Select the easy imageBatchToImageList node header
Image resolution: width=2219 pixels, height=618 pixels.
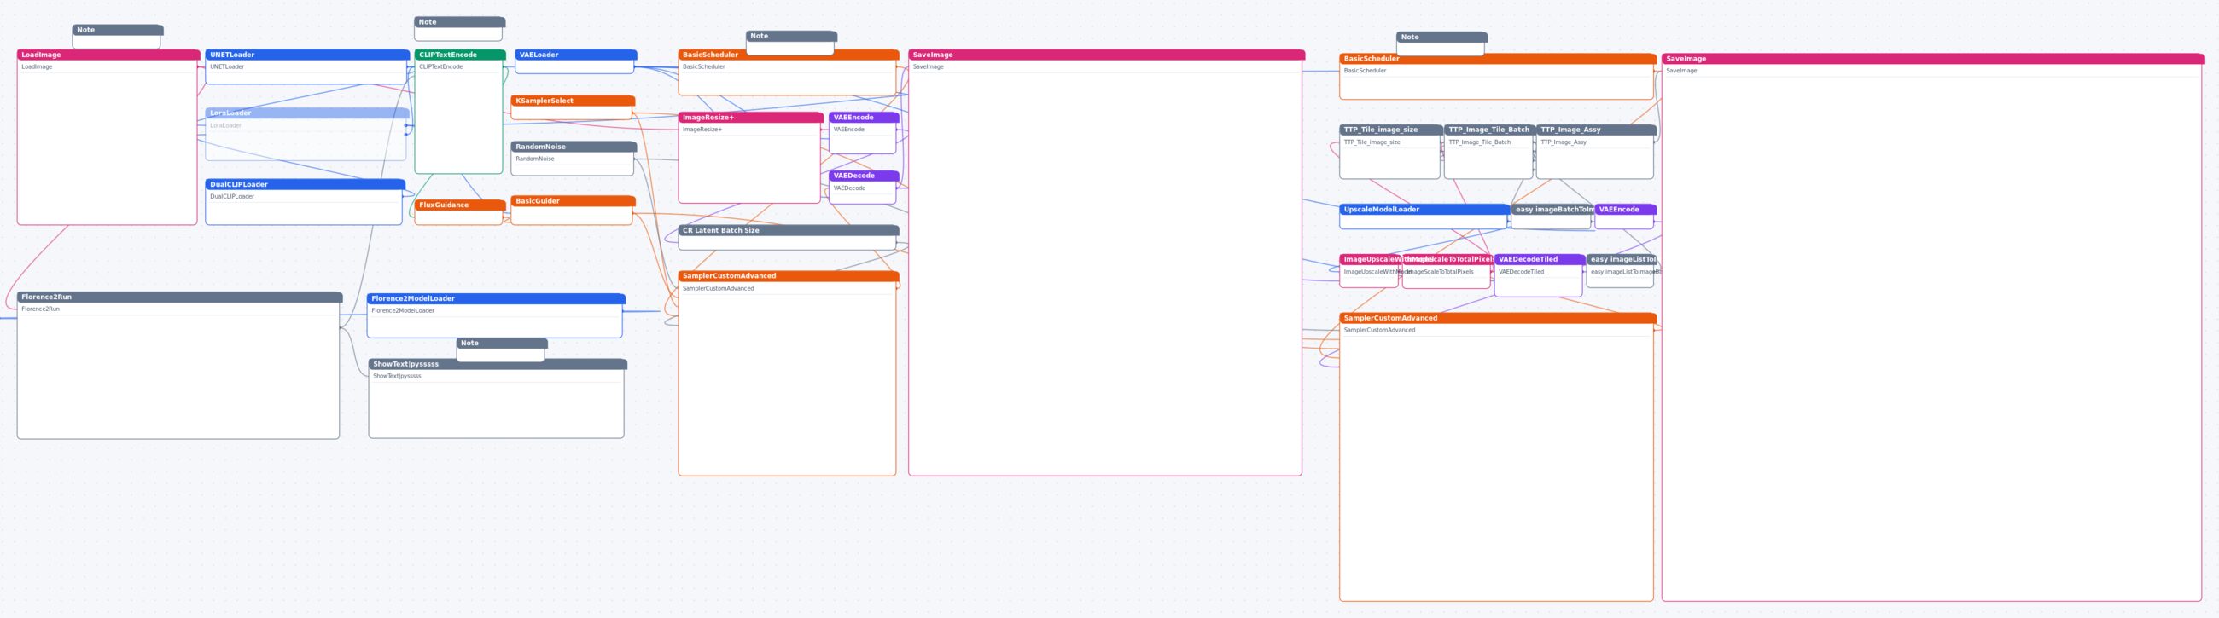point(1552,209)
